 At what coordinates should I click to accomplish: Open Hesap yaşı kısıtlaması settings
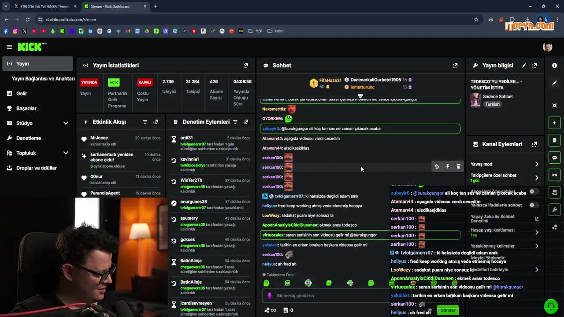point(537,232)
